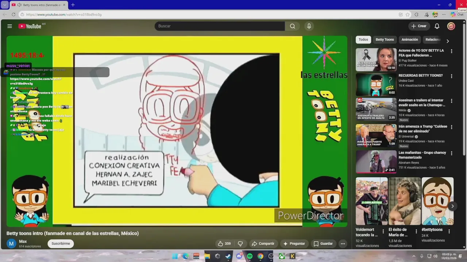
Task: Open Irán amenaza a Trump thumbnail
Action: coord(376,135)
